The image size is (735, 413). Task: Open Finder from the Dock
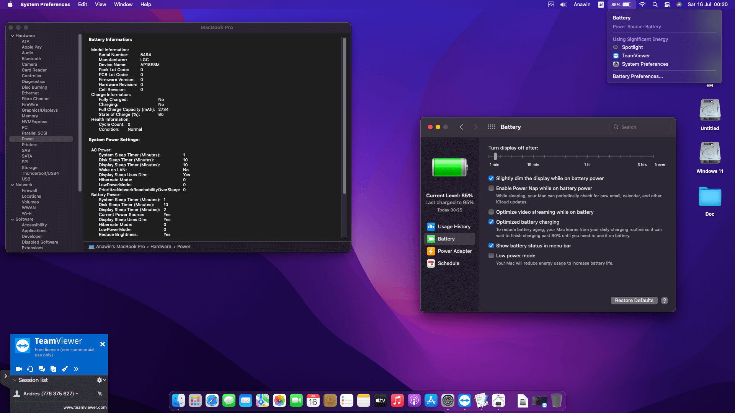pyautogui.click(x=178, y=401)
